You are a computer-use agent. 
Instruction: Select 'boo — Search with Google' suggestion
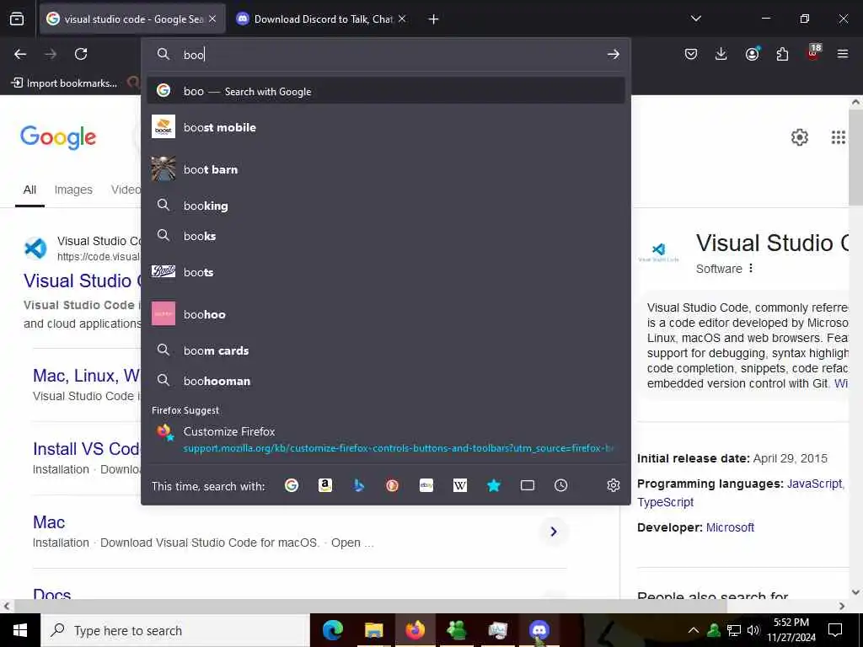pos(385,91)
